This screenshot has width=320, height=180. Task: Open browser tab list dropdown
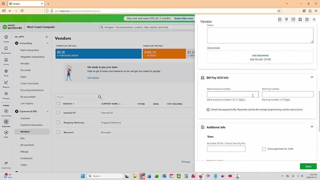pyautogui.click(x=287, y=3)
